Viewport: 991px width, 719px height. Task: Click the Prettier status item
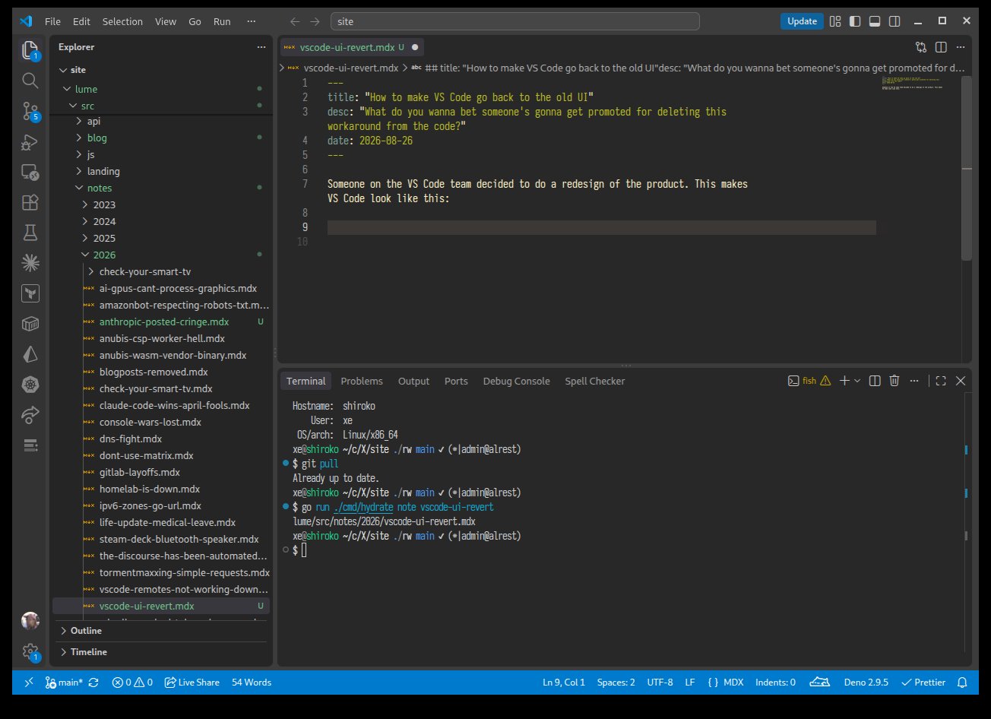click(923, 683)
